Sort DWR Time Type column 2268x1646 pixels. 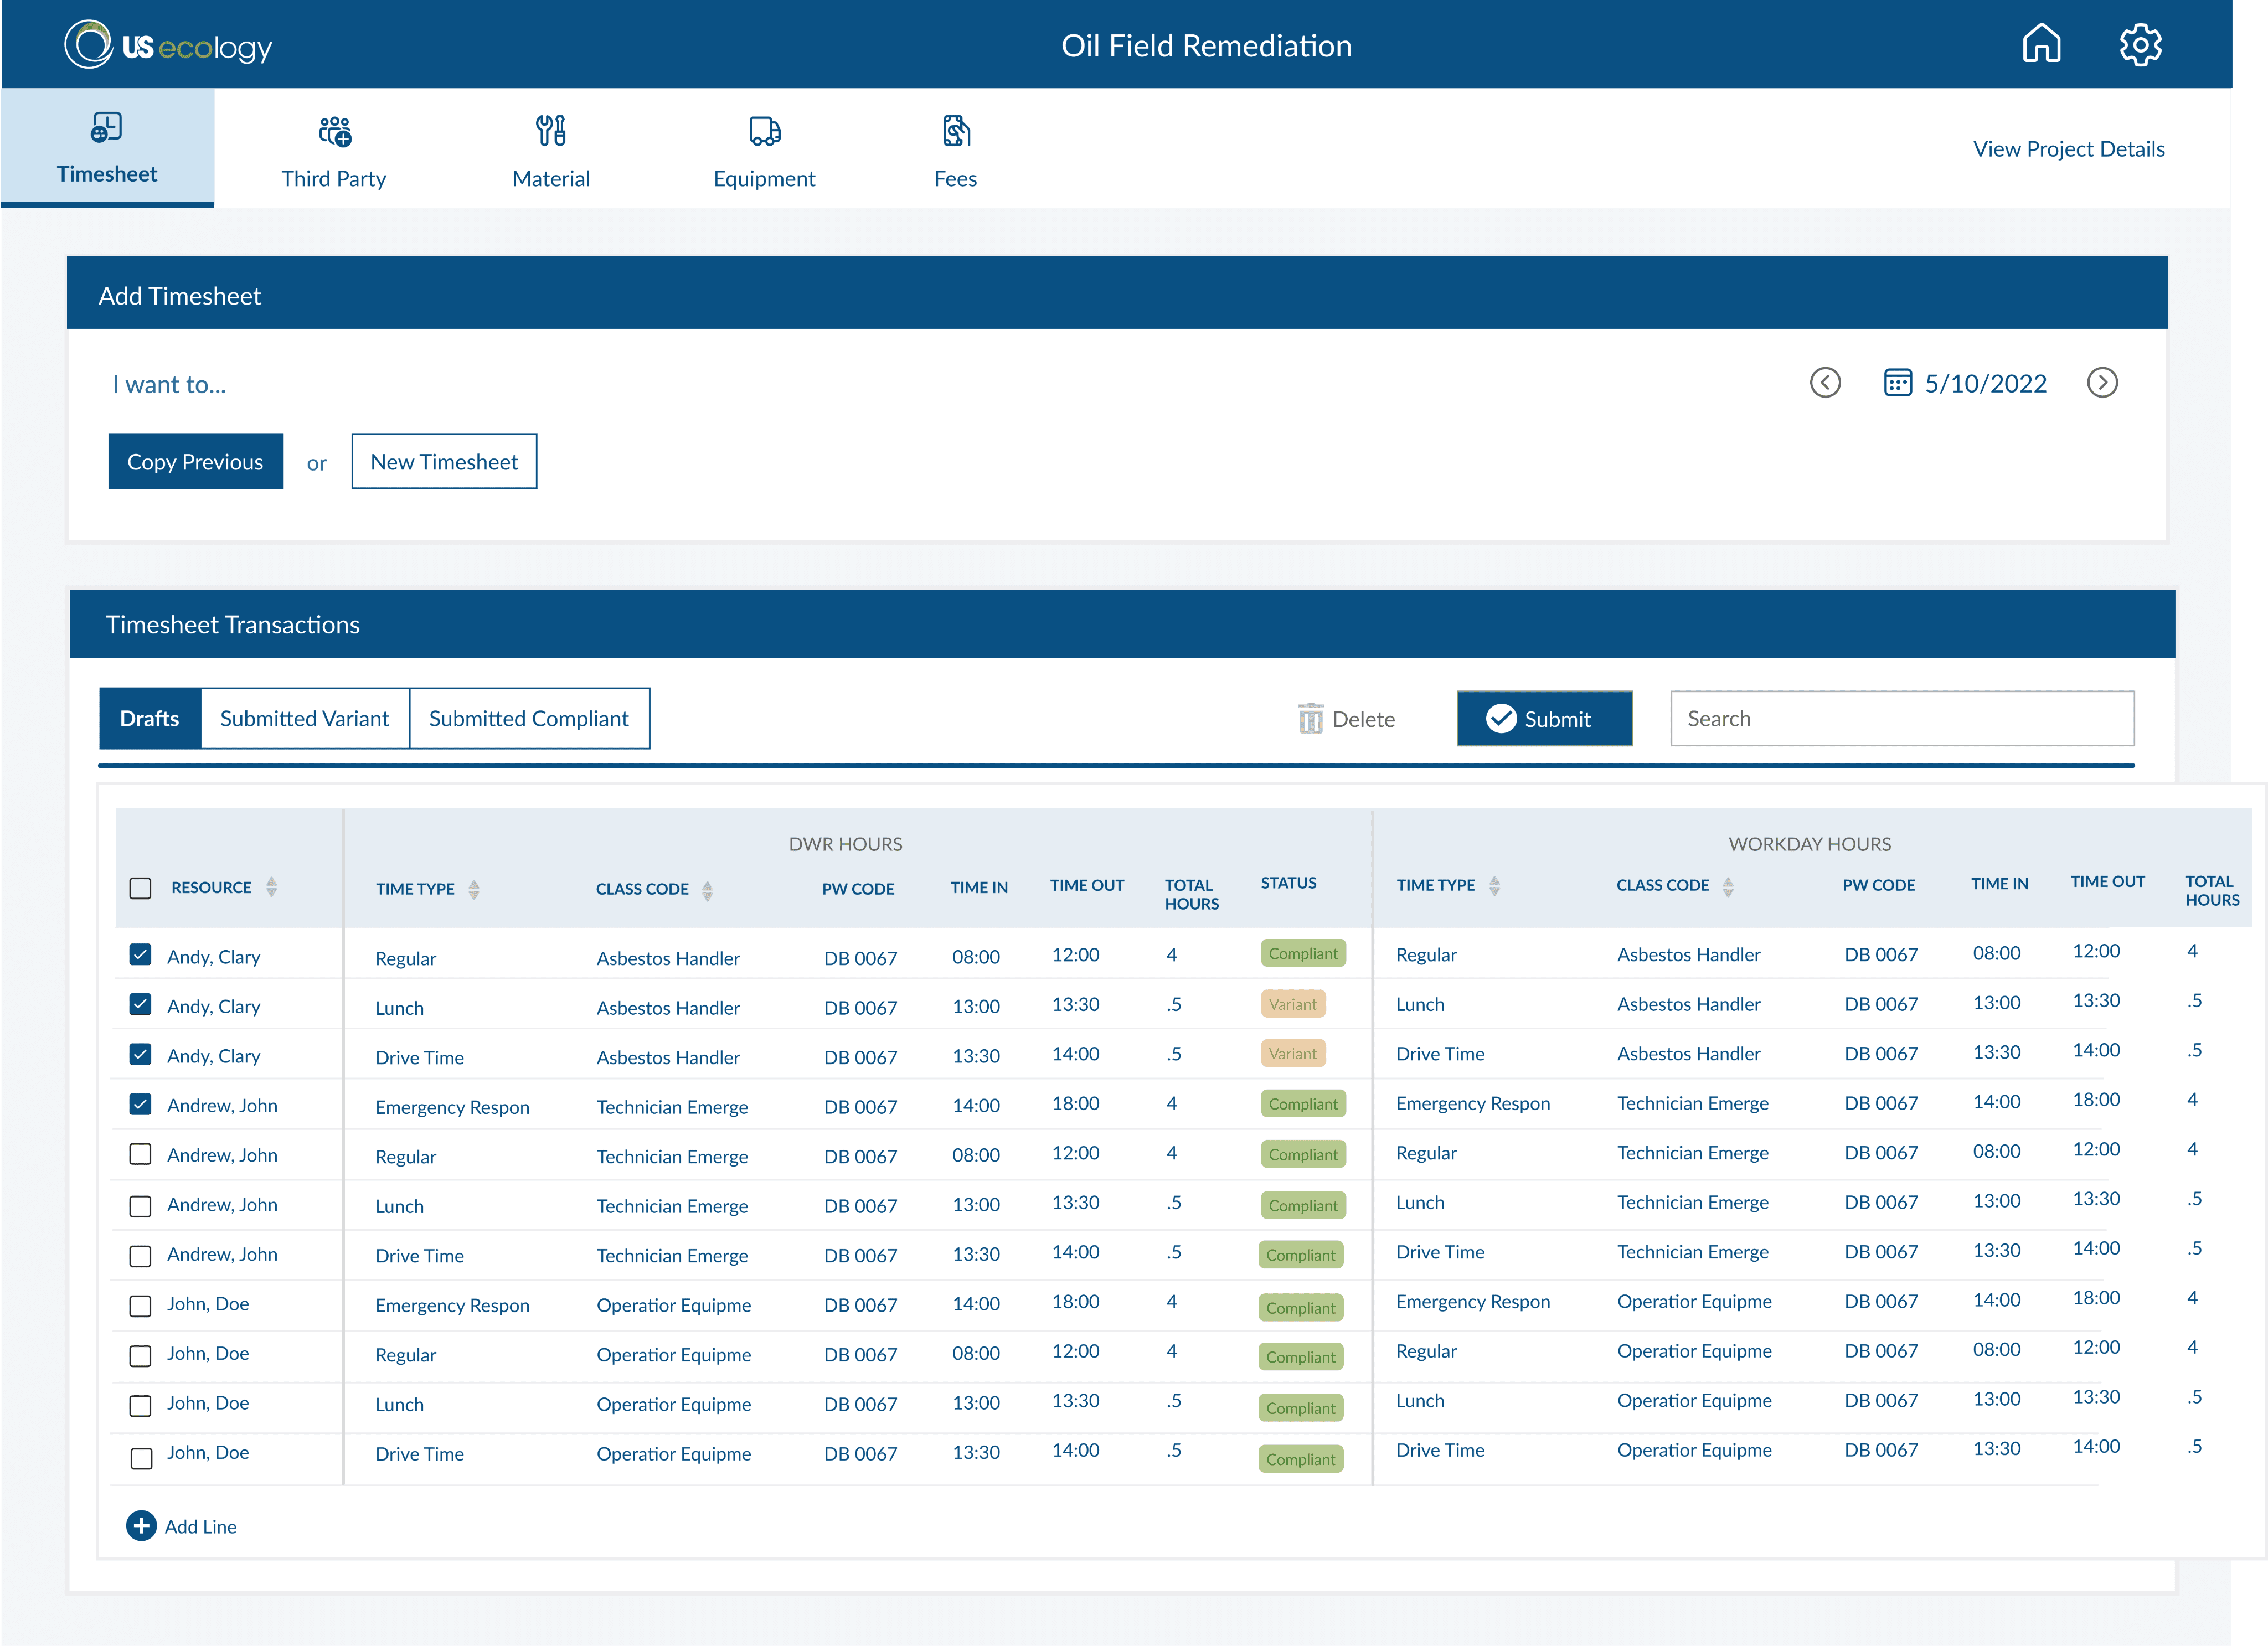474,890
